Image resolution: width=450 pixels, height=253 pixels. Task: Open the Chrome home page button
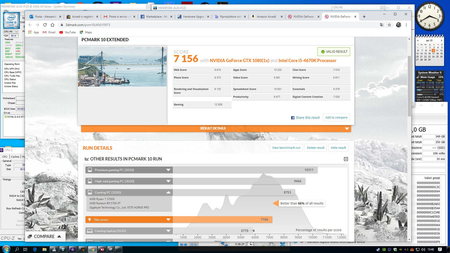(x=52, y=25)
